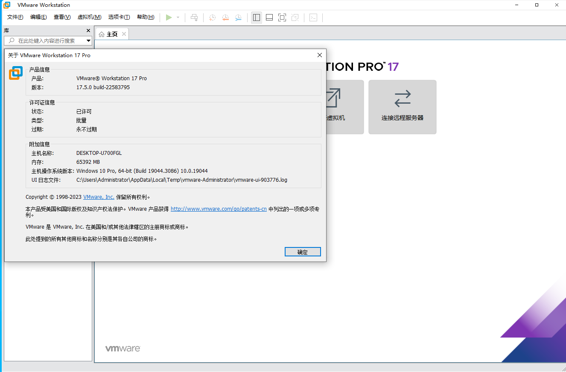Toggle the library panel visibility icon
Viewport: 566px width, 372px height.
(256, 17)
